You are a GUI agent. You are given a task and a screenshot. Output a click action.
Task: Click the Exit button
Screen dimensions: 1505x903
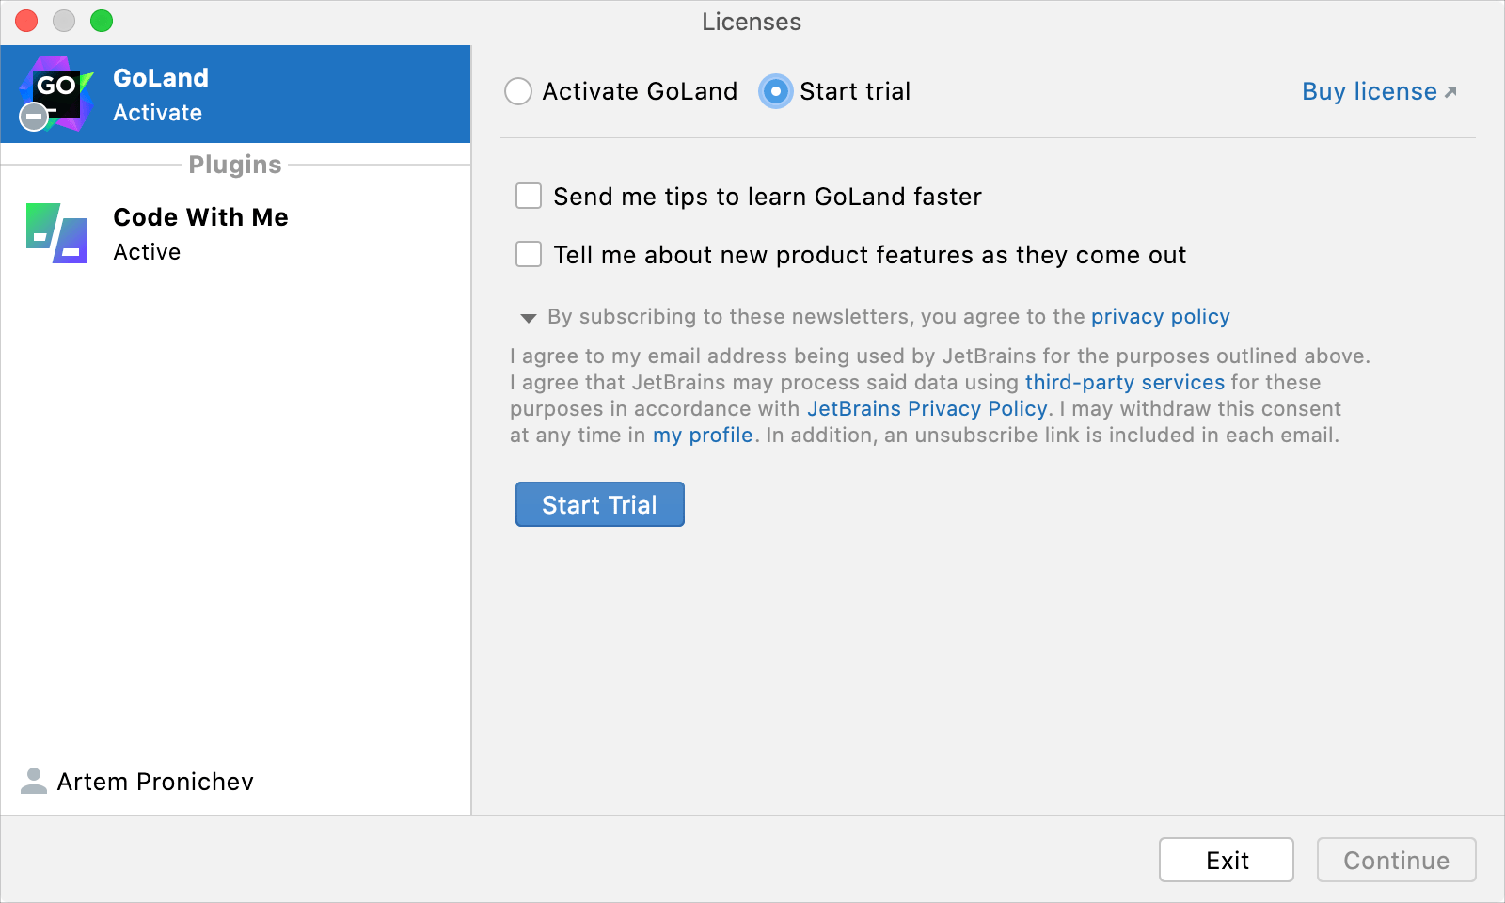pos(1226,859)
